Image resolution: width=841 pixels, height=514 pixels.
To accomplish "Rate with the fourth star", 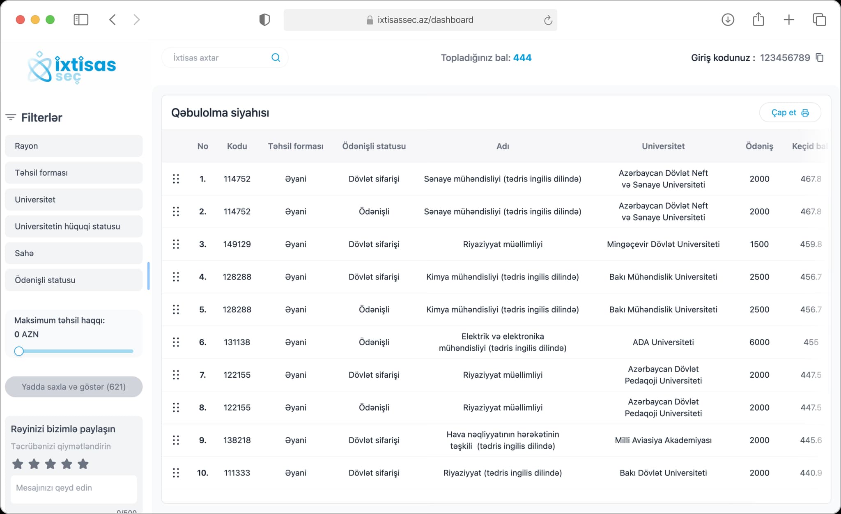I will pyautogui.click(x=67, y=464).
